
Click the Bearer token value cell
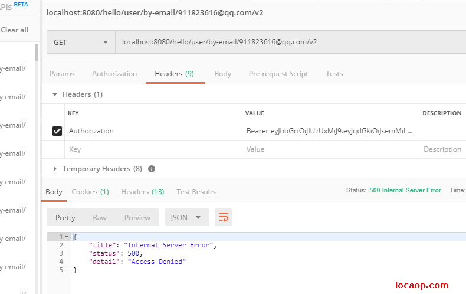tap(330, 131)
